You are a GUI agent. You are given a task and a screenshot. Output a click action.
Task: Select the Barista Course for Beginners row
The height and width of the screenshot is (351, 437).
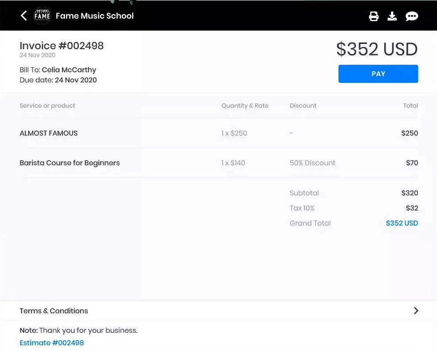(x=70, y=163)
